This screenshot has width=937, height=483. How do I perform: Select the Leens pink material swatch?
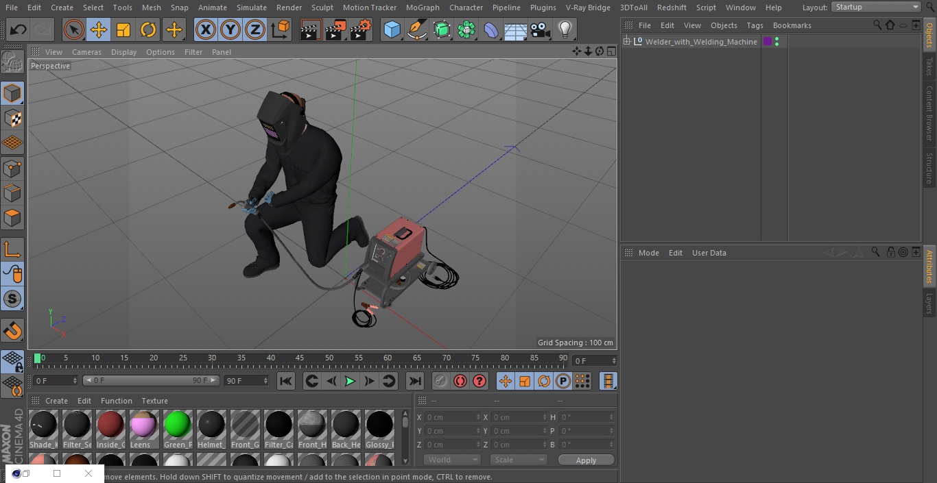click(144, 430)
